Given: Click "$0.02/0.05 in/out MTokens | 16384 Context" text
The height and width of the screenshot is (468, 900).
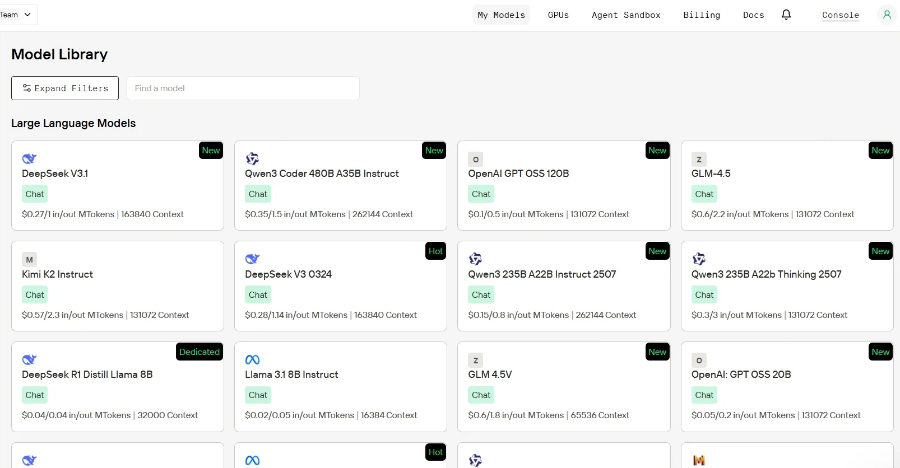Looking at the screenshot, I should (x=331, y=415).
